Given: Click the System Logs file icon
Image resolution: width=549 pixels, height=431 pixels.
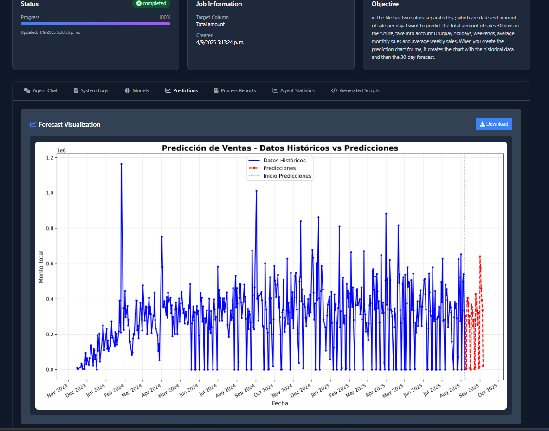Looking at the screenshot, I should (x=76, y=90).
